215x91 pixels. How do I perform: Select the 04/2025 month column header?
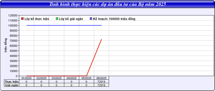coord(72,78)
